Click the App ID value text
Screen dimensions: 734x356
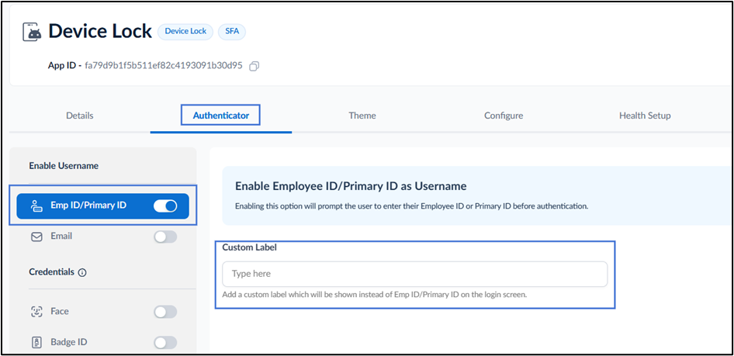[164, 65]
